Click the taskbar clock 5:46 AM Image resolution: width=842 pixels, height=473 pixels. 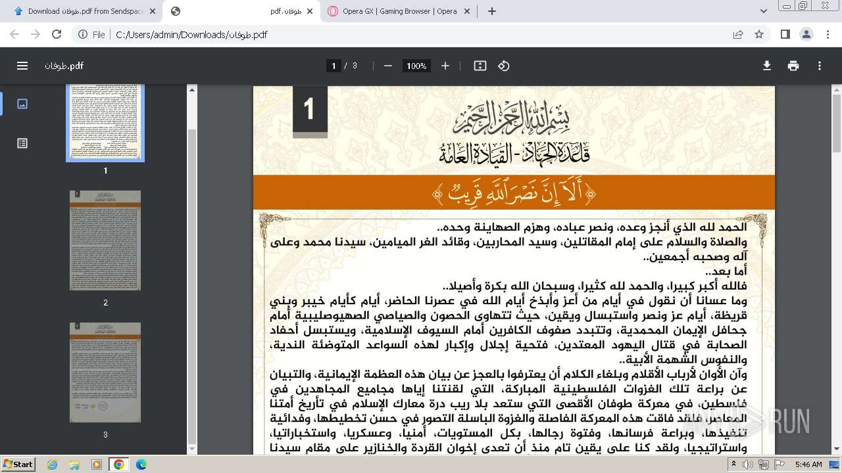[x=808, y=464]
